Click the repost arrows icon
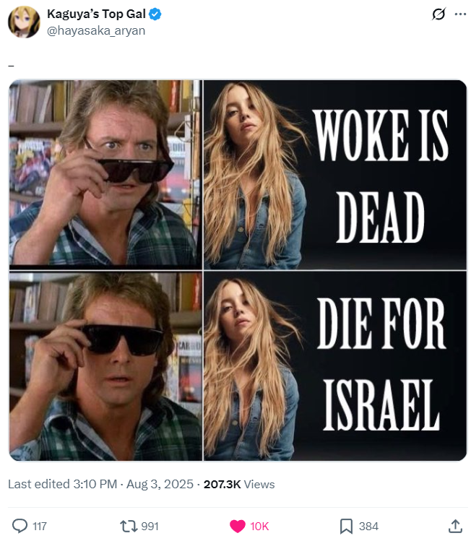Image resolution: width=471 pixels, height=541 pixels. [x=129, y=526]
